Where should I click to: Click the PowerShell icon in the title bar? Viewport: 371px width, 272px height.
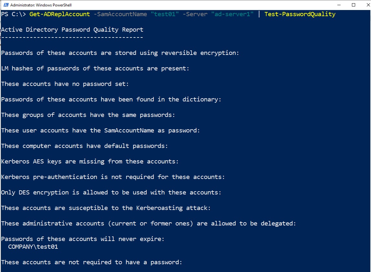5,5
